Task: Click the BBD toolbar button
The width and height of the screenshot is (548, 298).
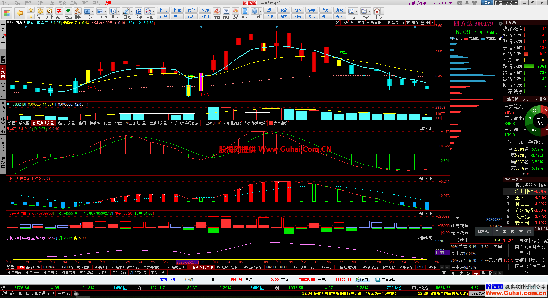Action: (x=177, y=16)
